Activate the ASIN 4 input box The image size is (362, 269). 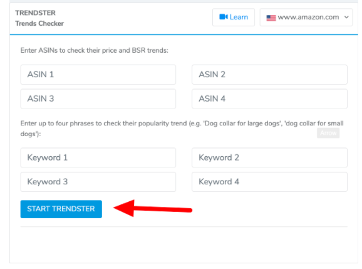(269, 99)
